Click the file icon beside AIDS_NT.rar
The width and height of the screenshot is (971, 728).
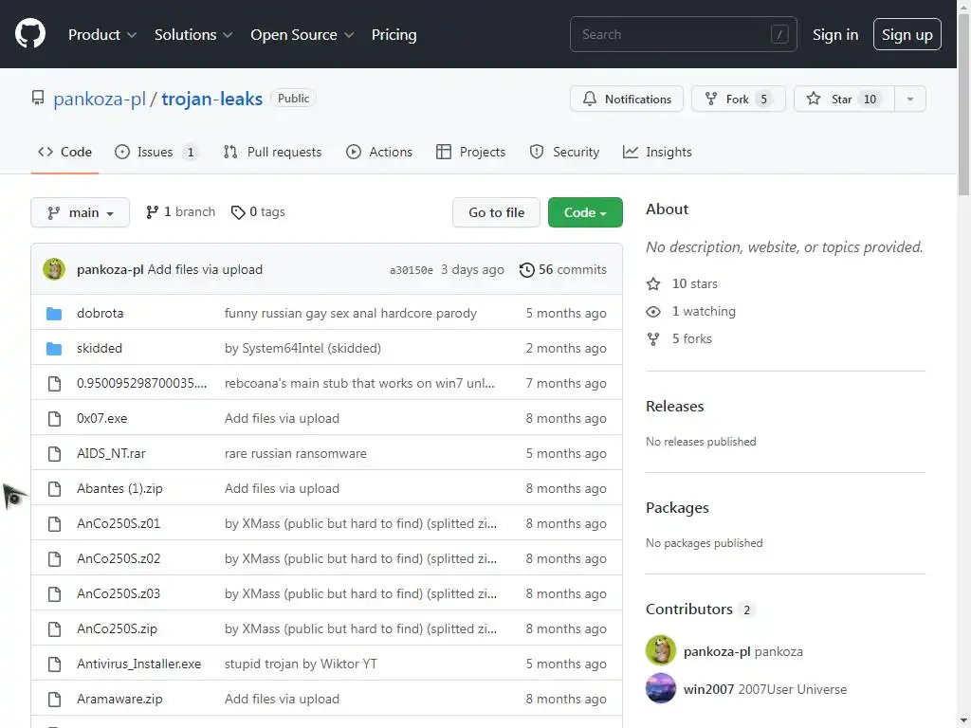click(x=54, y=454)
